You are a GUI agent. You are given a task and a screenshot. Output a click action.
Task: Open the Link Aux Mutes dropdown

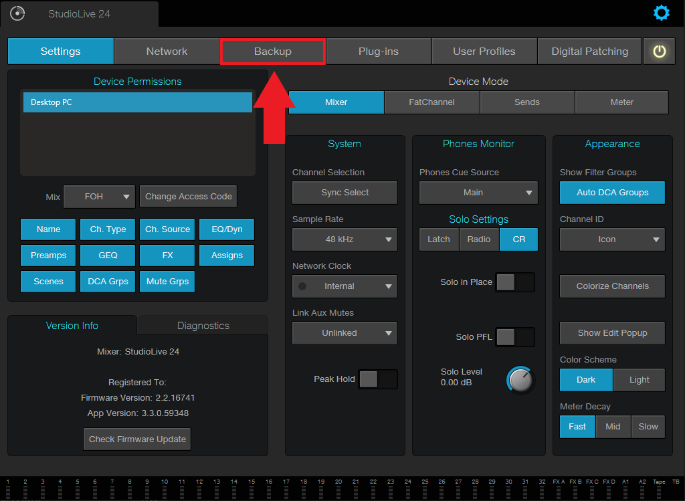(345, 333)
